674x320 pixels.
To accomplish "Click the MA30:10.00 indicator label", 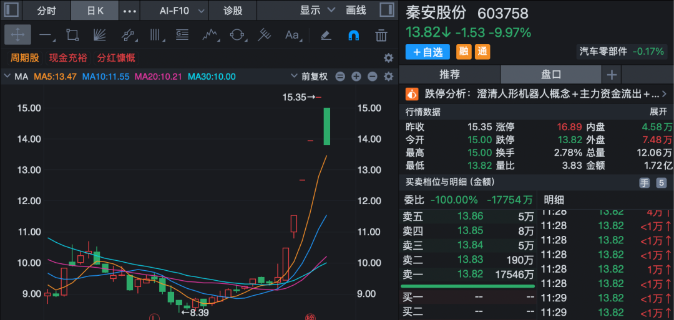I will (212, 77).
